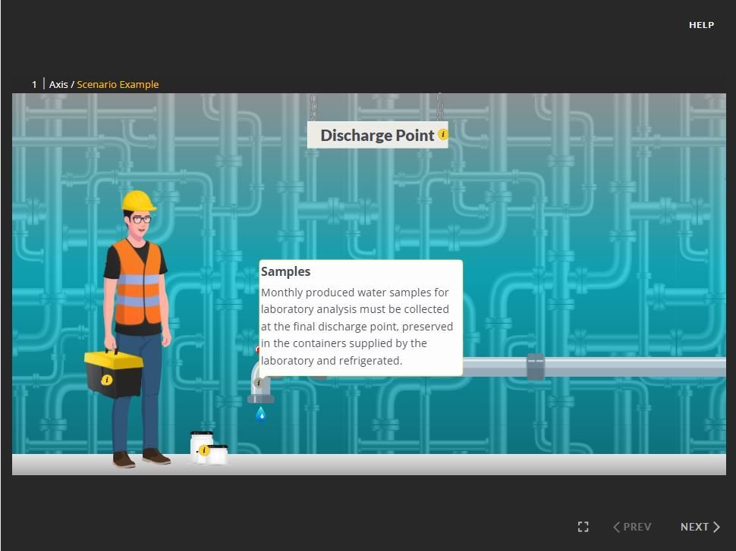Click the info icon beside Discharge Point

click(442, 135)
